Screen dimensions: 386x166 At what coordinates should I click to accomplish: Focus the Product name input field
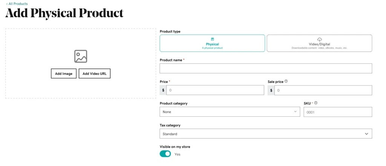(266, 69)
